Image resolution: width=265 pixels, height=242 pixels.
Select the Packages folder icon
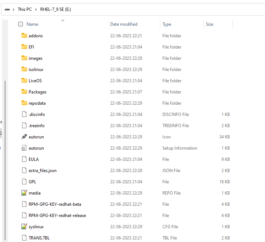pos(24,92)
